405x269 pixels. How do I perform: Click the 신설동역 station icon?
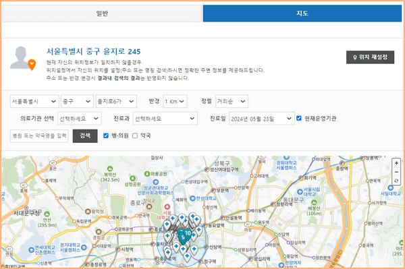(x=223, y=218)
